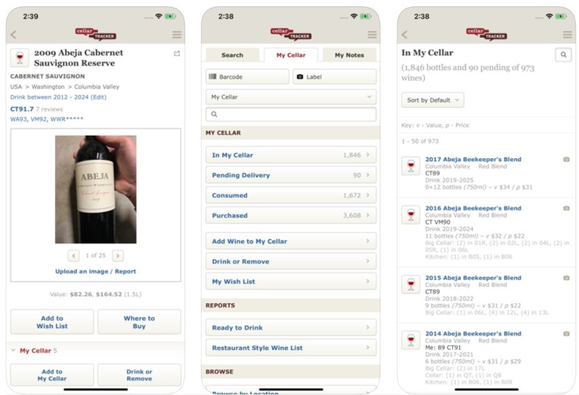Go back using the arrow on In My Cellar screen

tap(404, 34)
